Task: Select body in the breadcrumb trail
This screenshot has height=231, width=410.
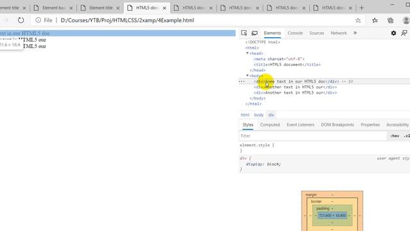Action: [x=259, y=115]
